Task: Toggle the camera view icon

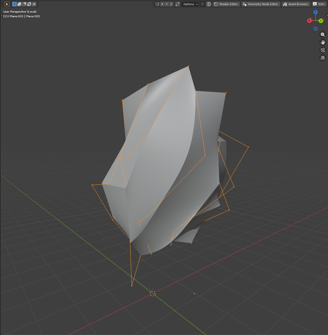Action: [323, 50]
